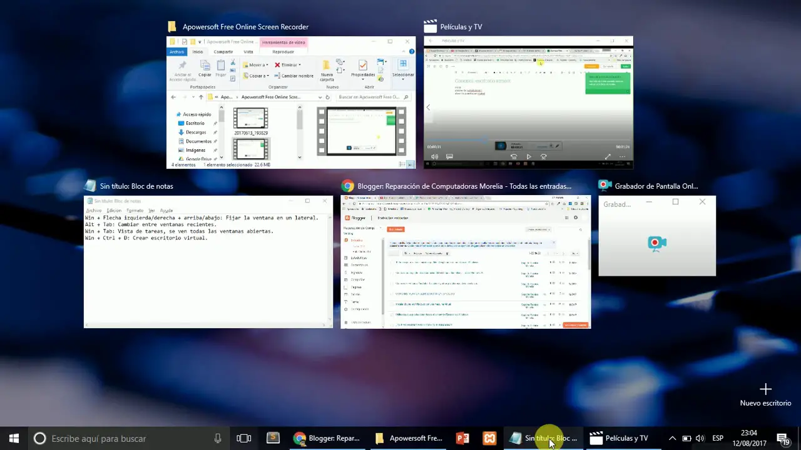Viewport: 801px width, 450px height.
Task: Open the Action Center notifications icon
Action: [x=783, y=438]
